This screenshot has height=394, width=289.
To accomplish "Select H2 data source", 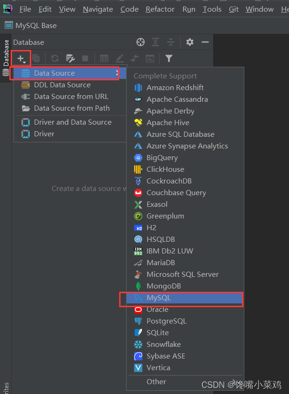I will point(185,228).
